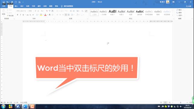This screenshot has height=109, width=194.
Task: Apply character shading from the font group
Action: click(x=50, y=15)
